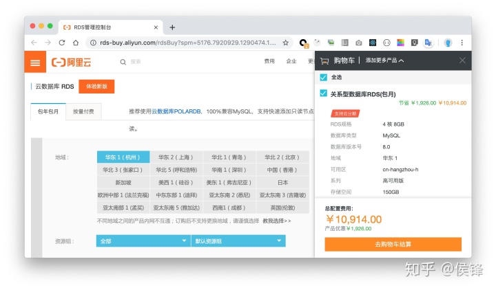Select region 亚太东南 2 (悉尼)
The height and width of the screenshot is (290, 496).
click(229, 195)
